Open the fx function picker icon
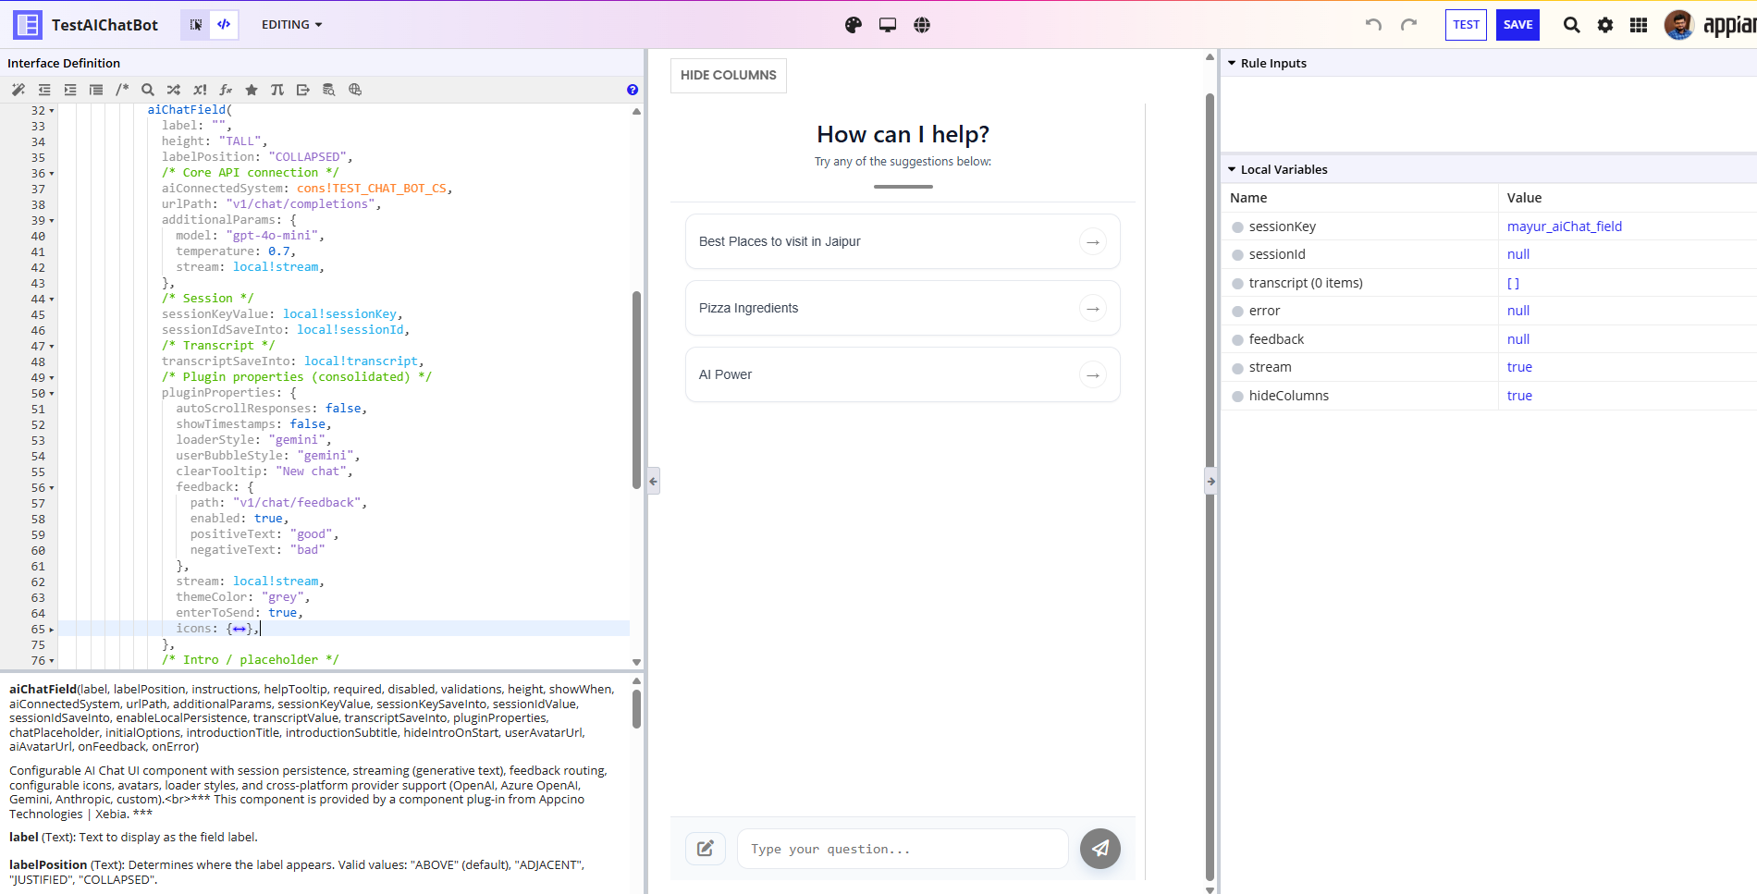Viewport: 1757px width, 894px height. click(226, 90)
